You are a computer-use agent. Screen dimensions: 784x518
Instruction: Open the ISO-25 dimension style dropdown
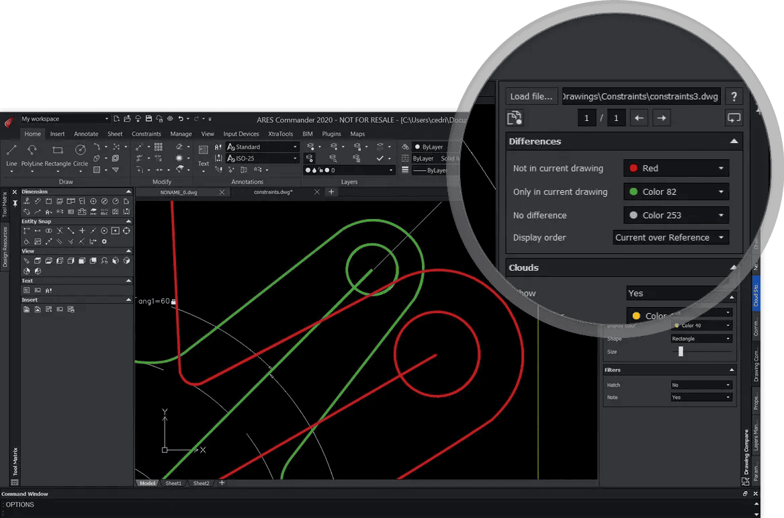[263, 158]
